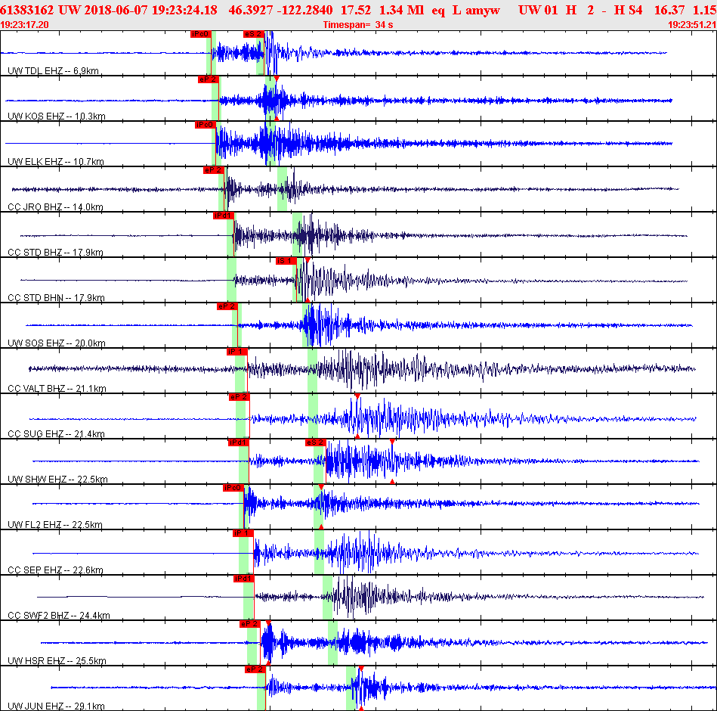The height and width of the screenshot is (711, 717).
Task: Select the '1.15' value in header
Action: pos(705,10)
